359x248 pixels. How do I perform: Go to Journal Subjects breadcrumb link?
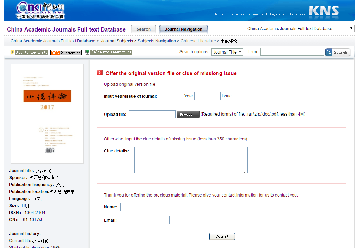point(117,41)
